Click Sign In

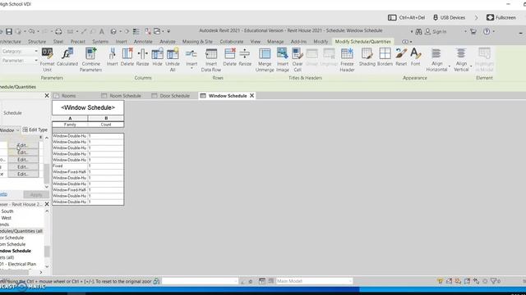(436, 31)
